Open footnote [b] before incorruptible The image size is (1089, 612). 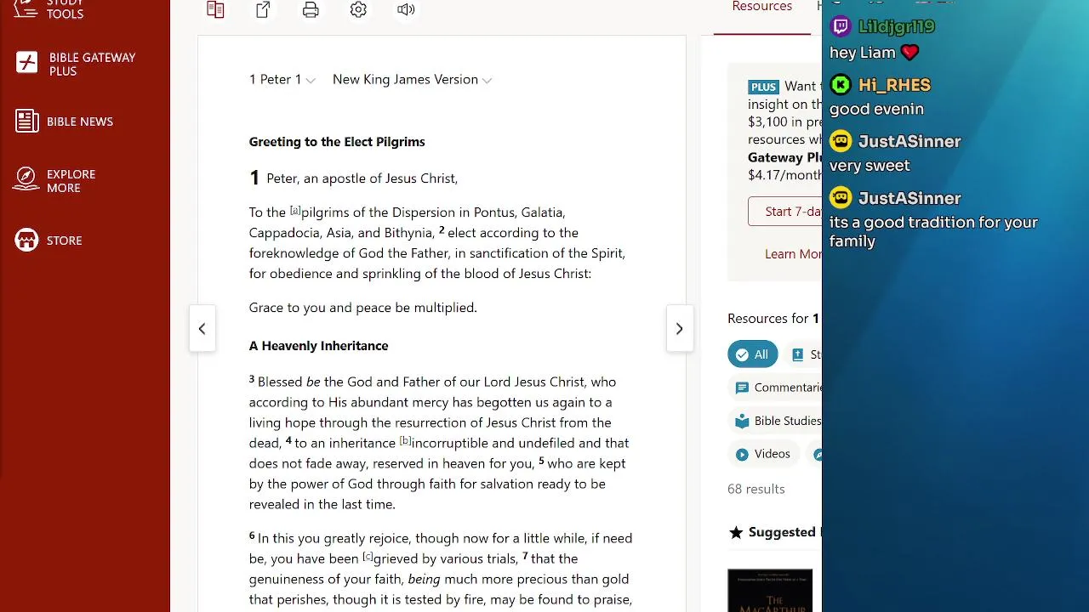pos(405,440)
